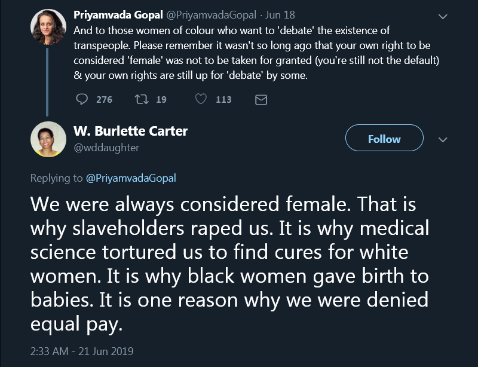Like the tweet with the heart icon
The width and height of the screenshot is (478, 367).
[201, 99]
